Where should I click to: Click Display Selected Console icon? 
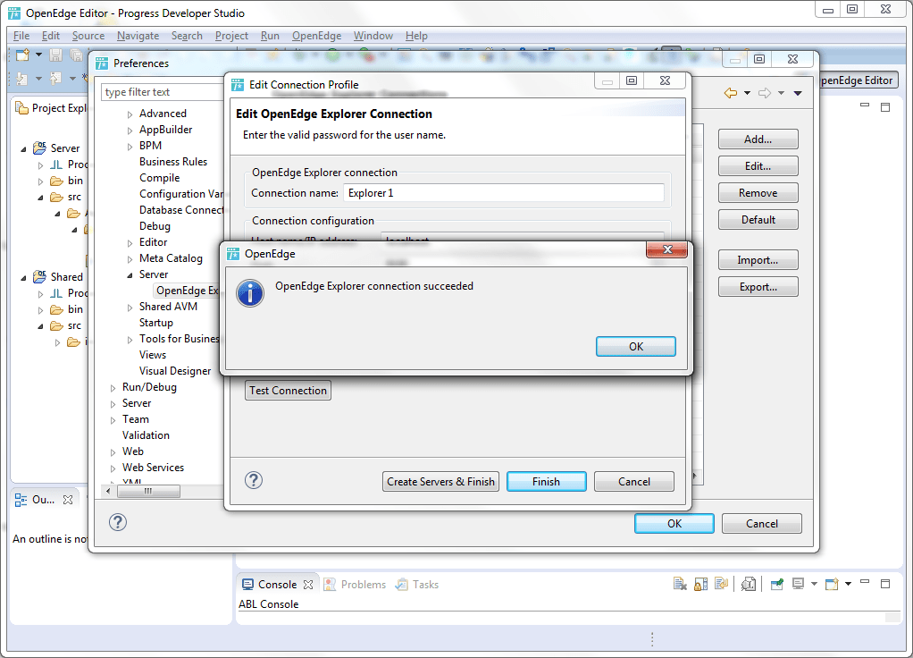[x=799, y=584]
